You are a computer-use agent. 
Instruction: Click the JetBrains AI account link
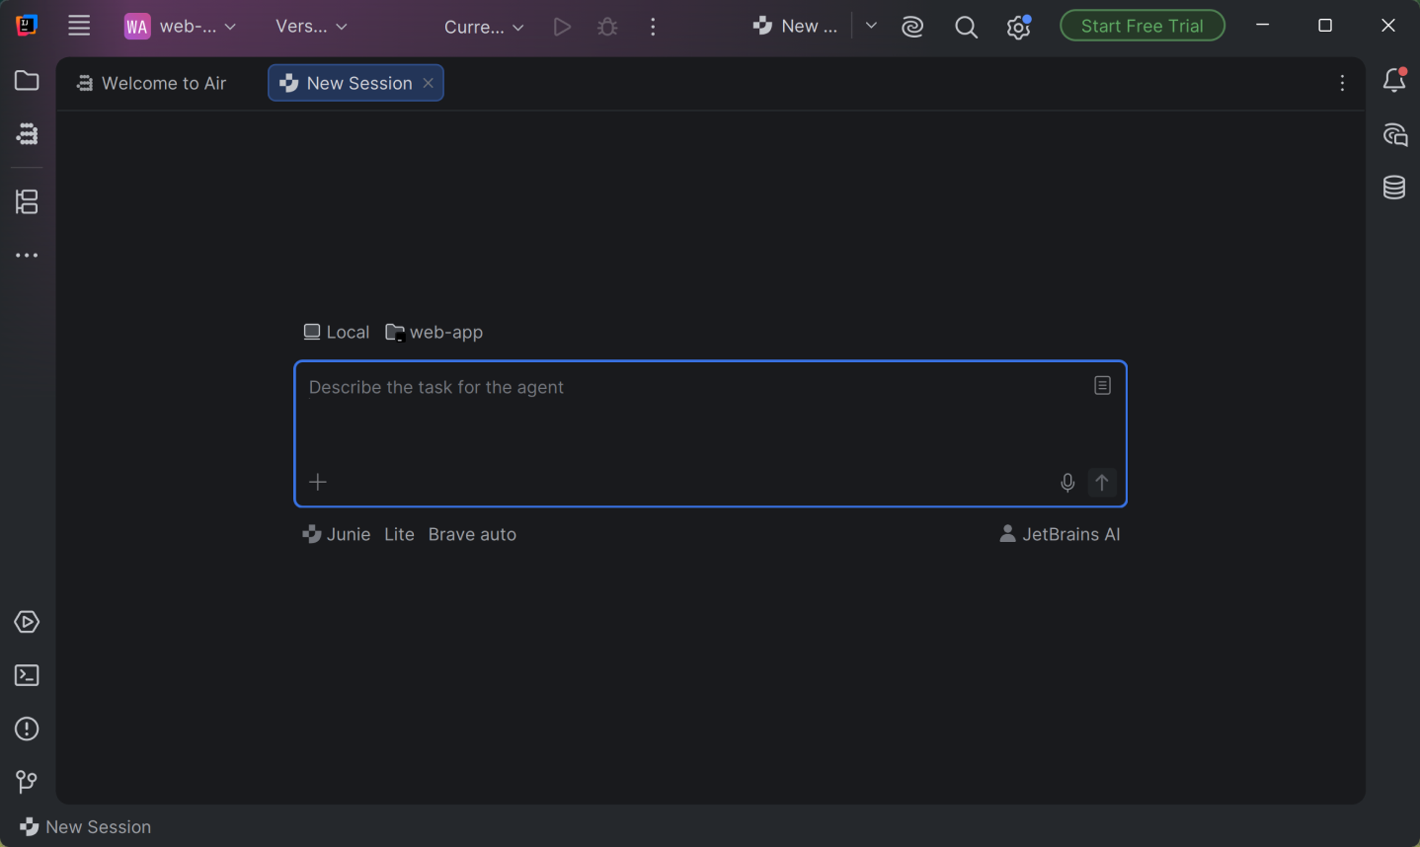[x=1060, y=534]
